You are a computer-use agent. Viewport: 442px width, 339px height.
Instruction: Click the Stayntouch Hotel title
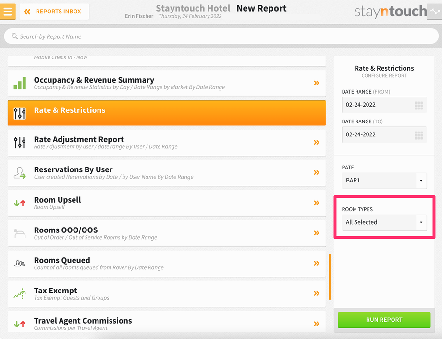pyautogui.click(x=193, y=9)
